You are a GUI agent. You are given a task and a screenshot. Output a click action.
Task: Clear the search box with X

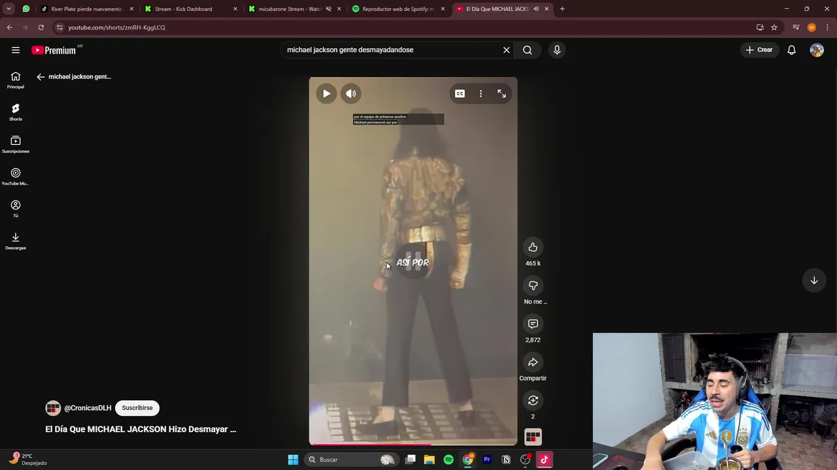506,50
